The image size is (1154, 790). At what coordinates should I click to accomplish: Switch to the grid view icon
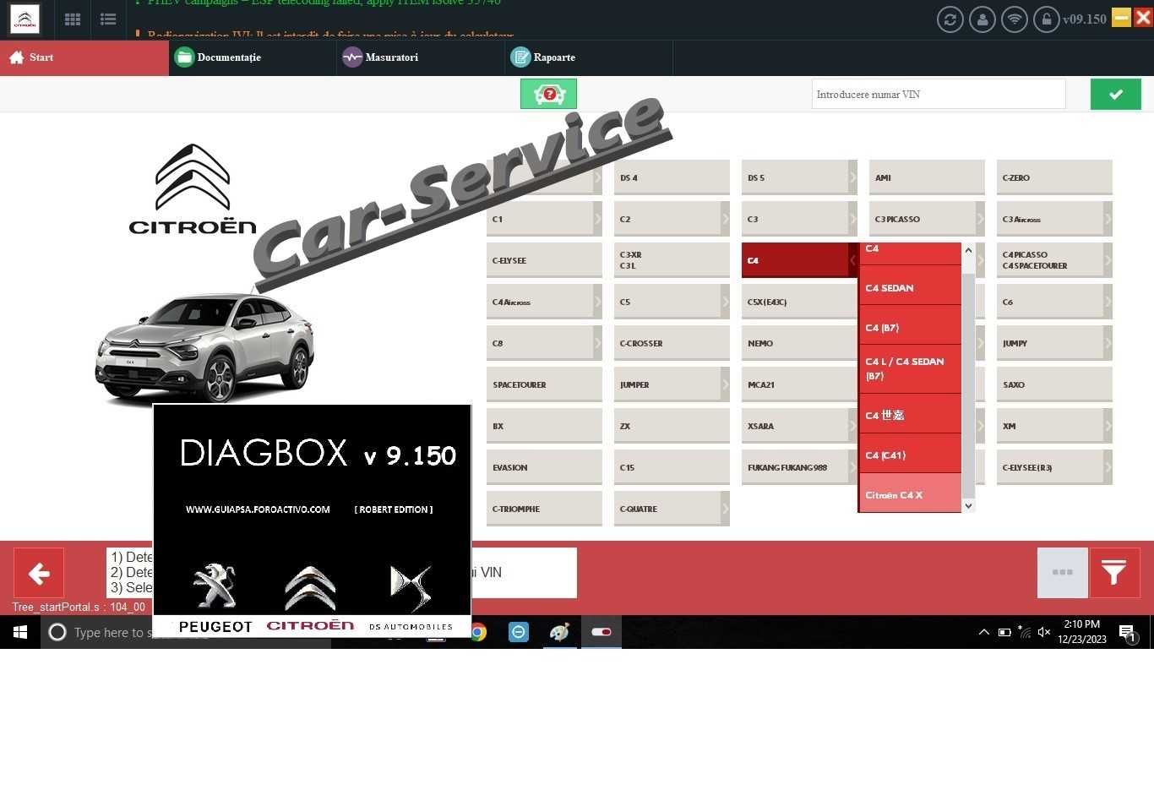click(x=73, y=19)
